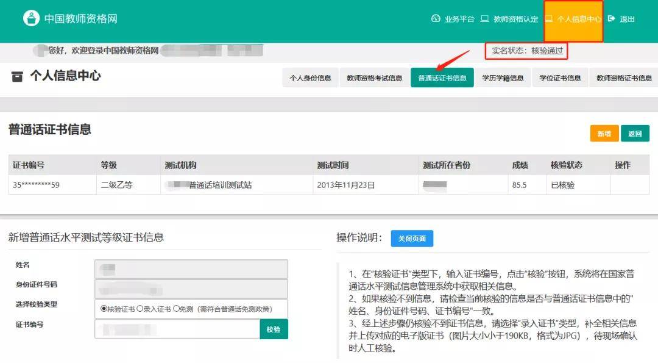Click the 证书编号 input field

click(177, 329)
